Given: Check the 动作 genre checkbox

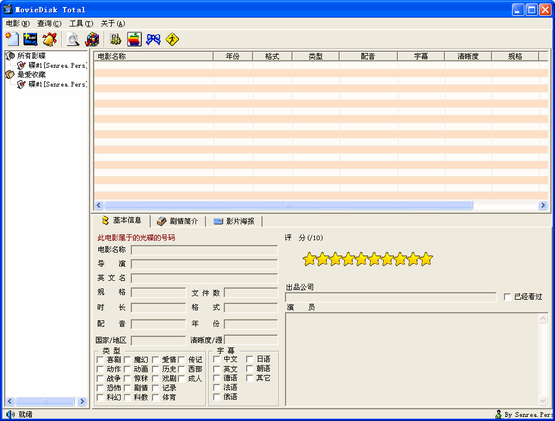Looking at the screenshot, I should point(100,369).
